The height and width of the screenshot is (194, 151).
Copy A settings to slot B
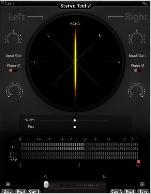point(116,191)
